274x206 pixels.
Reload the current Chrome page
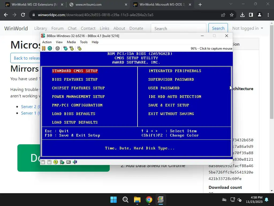point(23,15)
